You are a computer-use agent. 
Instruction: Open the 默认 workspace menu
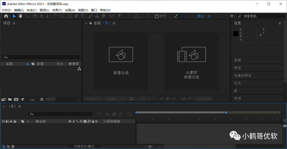[x=209, y=16]
